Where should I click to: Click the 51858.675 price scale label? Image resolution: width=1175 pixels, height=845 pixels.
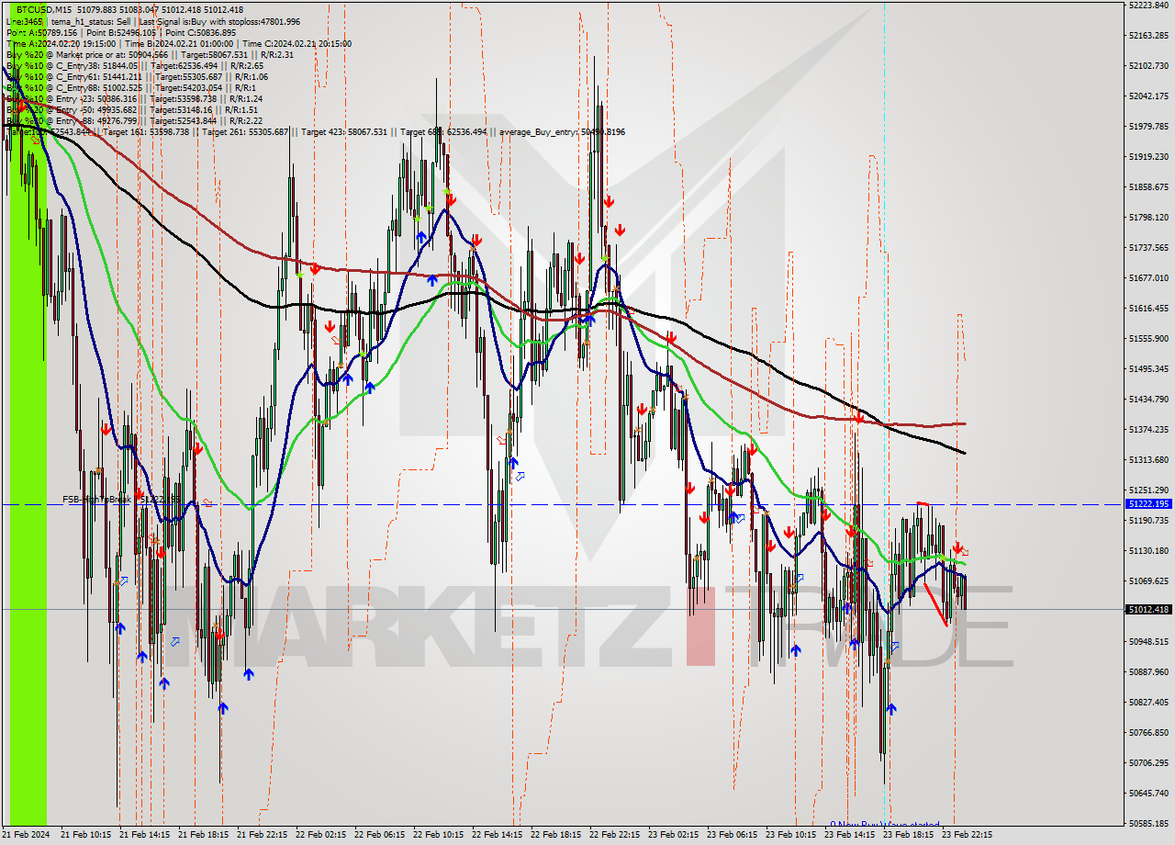[x=1149, y=186]
